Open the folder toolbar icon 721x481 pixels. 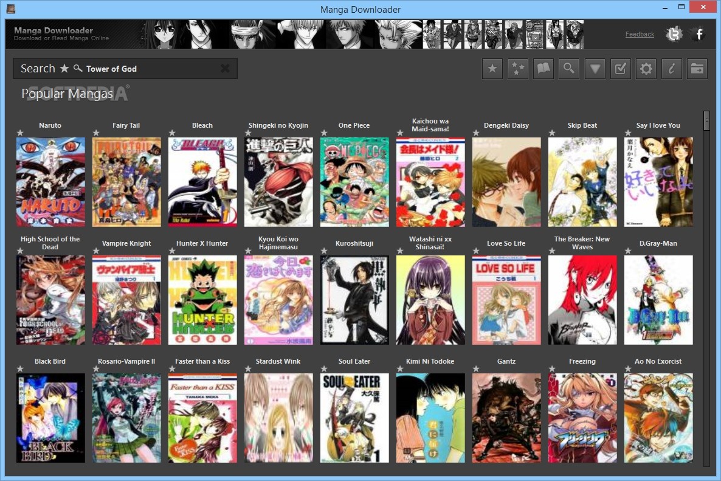point(697,69)
